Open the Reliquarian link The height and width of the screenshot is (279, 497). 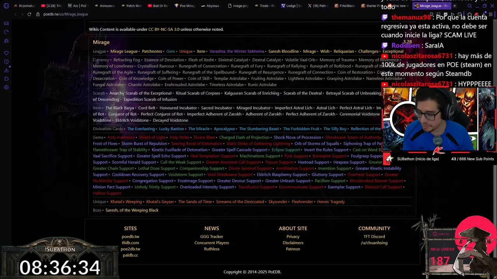[344, 52]
